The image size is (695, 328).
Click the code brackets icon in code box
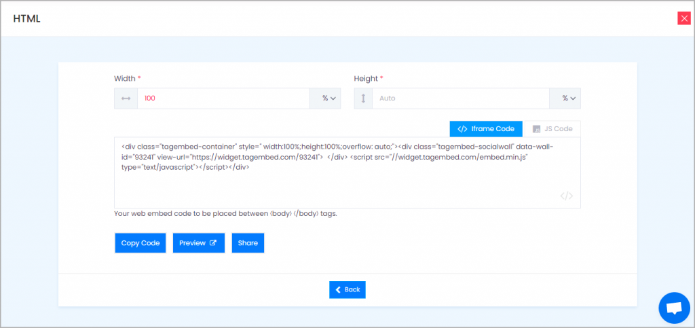tap(567, 196)
